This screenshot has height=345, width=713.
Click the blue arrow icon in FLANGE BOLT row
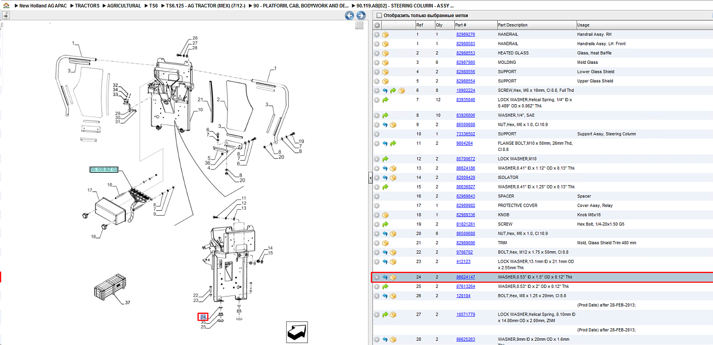385,143
